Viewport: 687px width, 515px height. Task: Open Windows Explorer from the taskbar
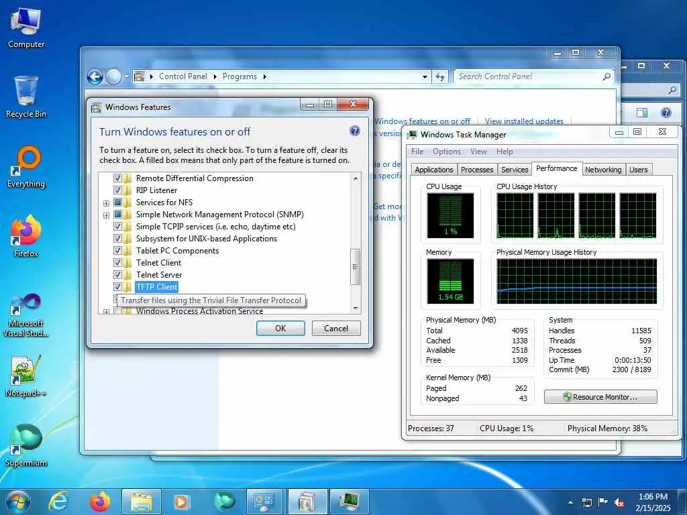click(141, 502)
